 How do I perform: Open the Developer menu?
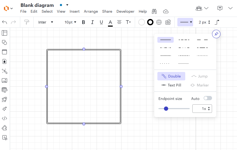click(125, 11)
